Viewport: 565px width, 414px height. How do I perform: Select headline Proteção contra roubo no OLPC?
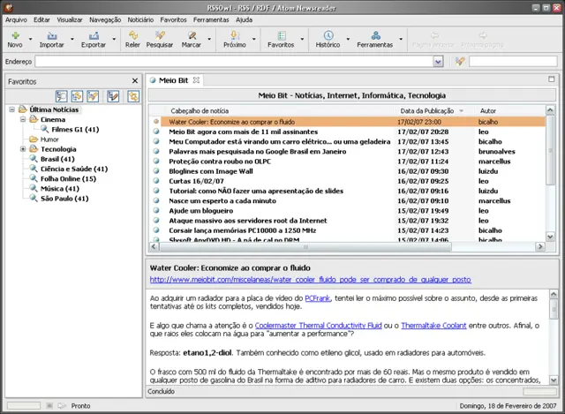(x=220, y=162)
